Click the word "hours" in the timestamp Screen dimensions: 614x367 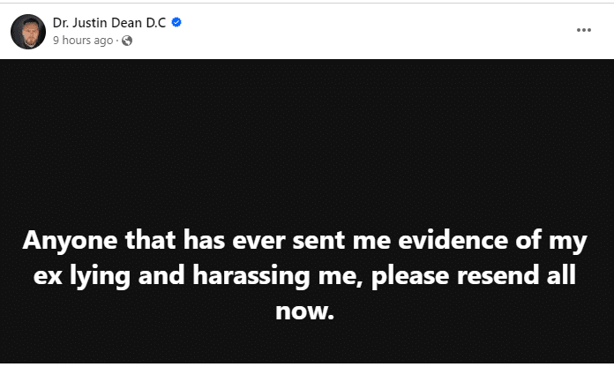(75, 41)
